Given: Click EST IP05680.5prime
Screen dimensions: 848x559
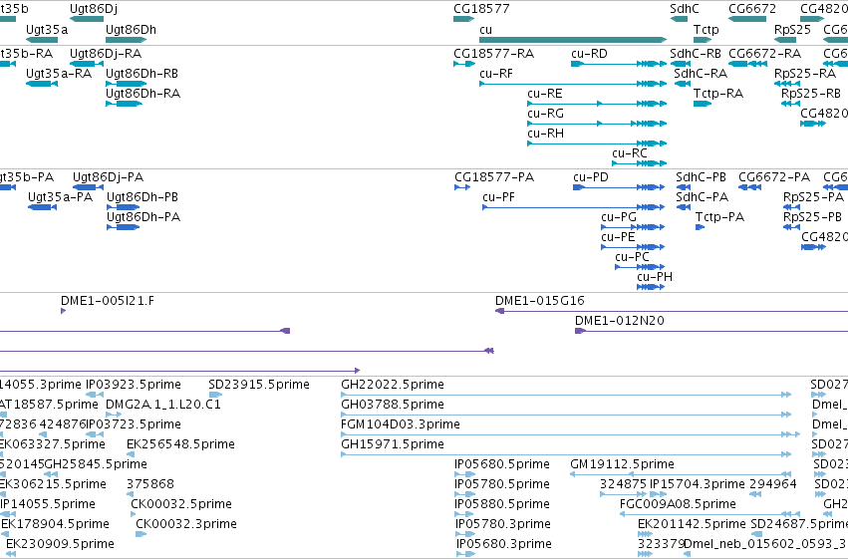Looking at the screenshot, I should coord(465,474).
